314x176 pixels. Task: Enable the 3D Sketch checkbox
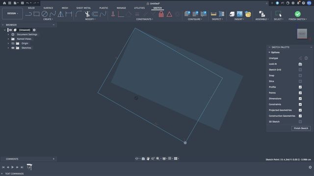[300, 122]
